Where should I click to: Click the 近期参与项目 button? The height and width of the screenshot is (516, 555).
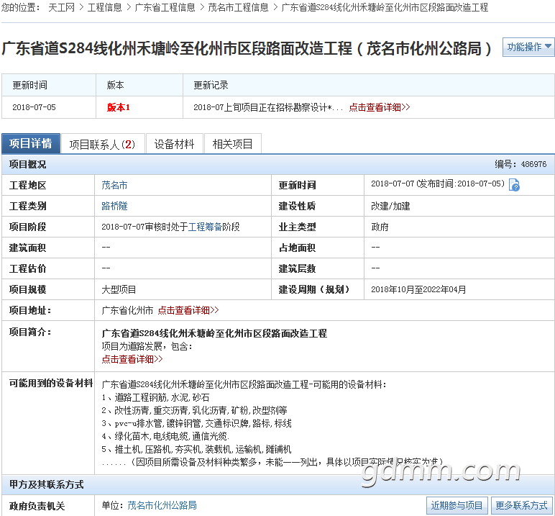457,505
